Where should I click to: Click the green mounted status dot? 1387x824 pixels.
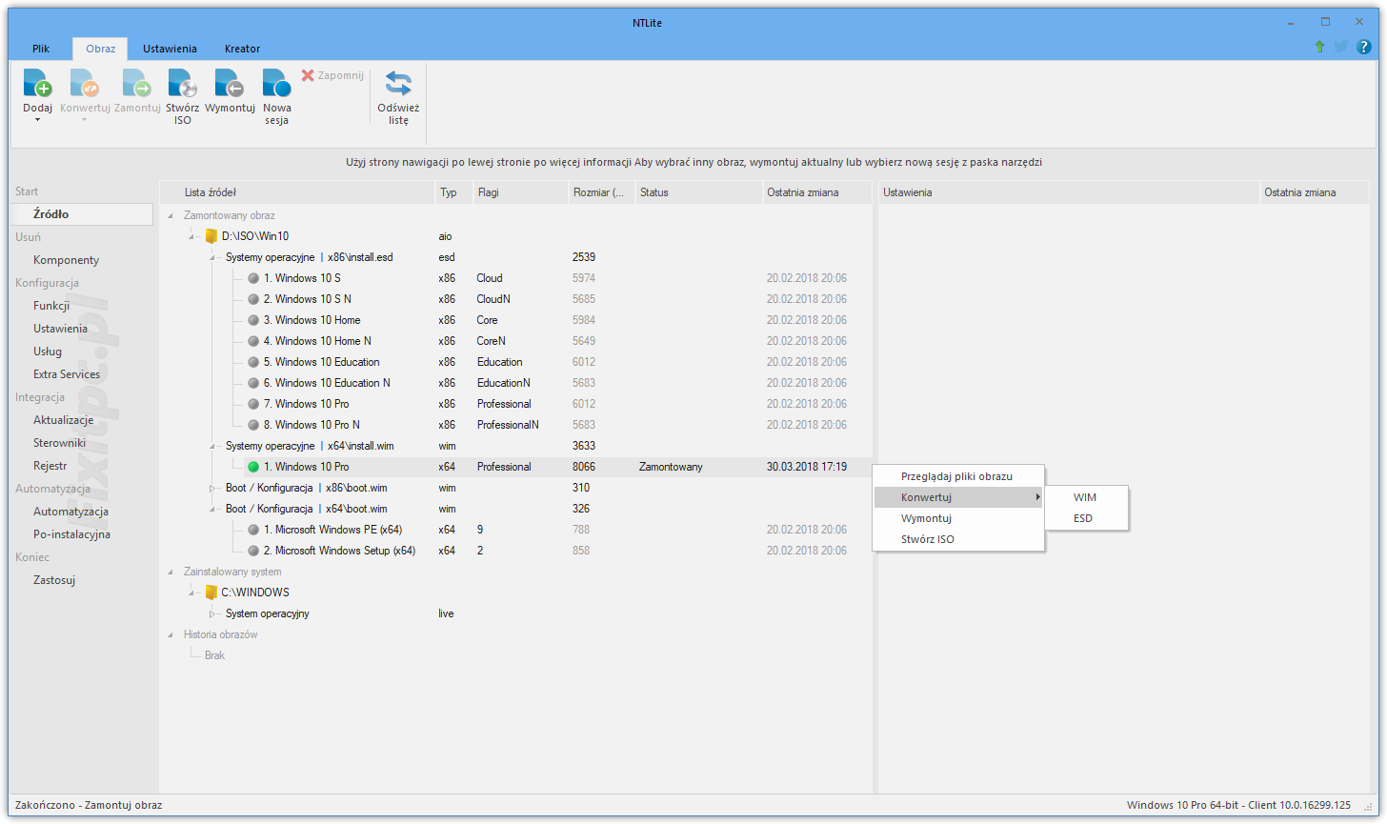[x=253, y=467]
